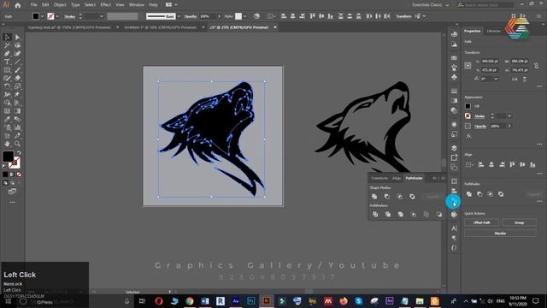Choose a reference point in Transform grid
Screen dimensions: 547x308
pyautogui.click(x=468, y=65)
